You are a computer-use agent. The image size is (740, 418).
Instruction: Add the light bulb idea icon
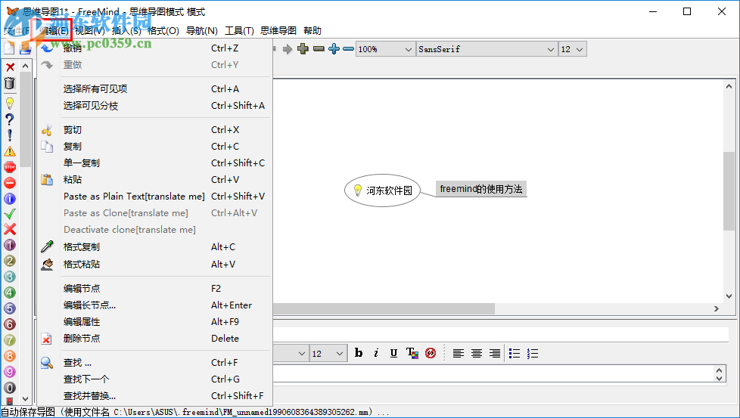coord(10,104)
